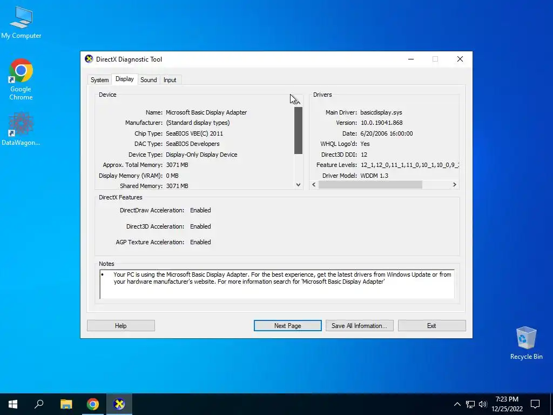Show hidden system tray icons
This screenshot has width=553, height=415.
pos(457,404)
